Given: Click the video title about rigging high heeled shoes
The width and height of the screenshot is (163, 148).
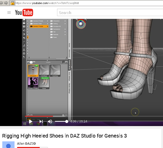Looking at the screenshot, I should pyautogui.click(x=64, y=136).
